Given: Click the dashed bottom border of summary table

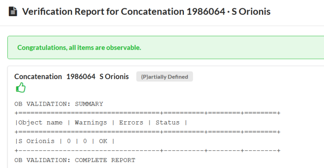Looking at the screenshot, I should 148,150.
